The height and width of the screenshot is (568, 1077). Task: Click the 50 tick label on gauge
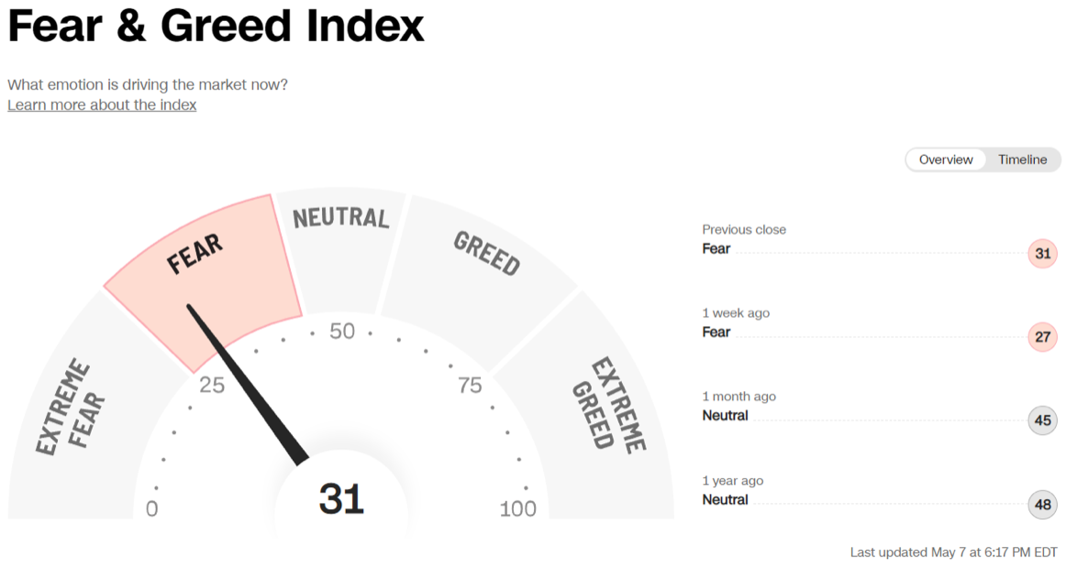[342, 332]
